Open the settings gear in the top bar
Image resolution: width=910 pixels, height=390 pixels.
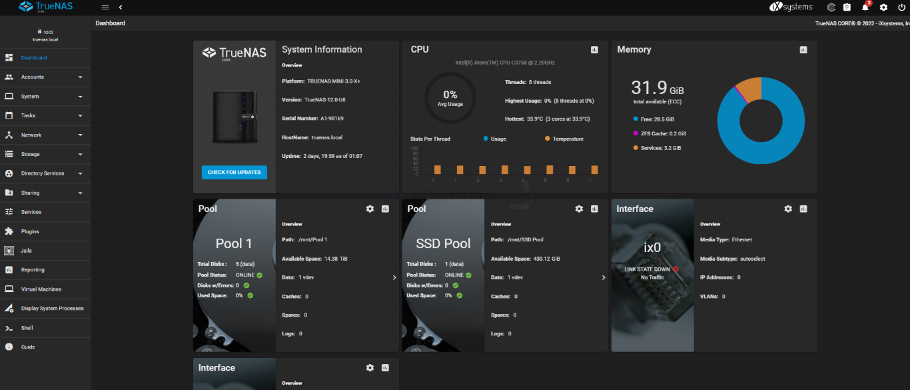tap(883, 7)
